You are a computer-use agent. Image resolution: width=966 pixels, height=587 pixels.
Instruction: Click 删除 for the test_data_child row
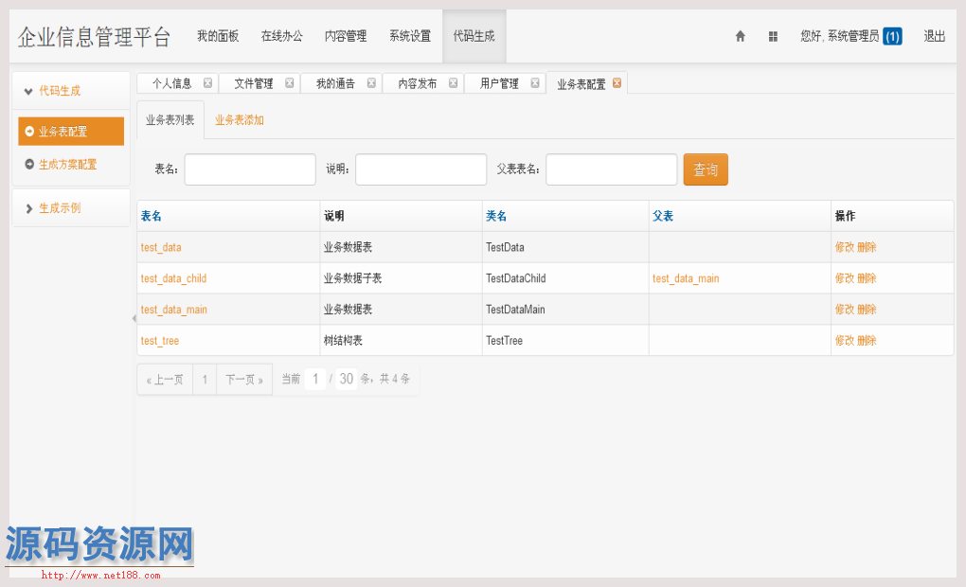867,278
